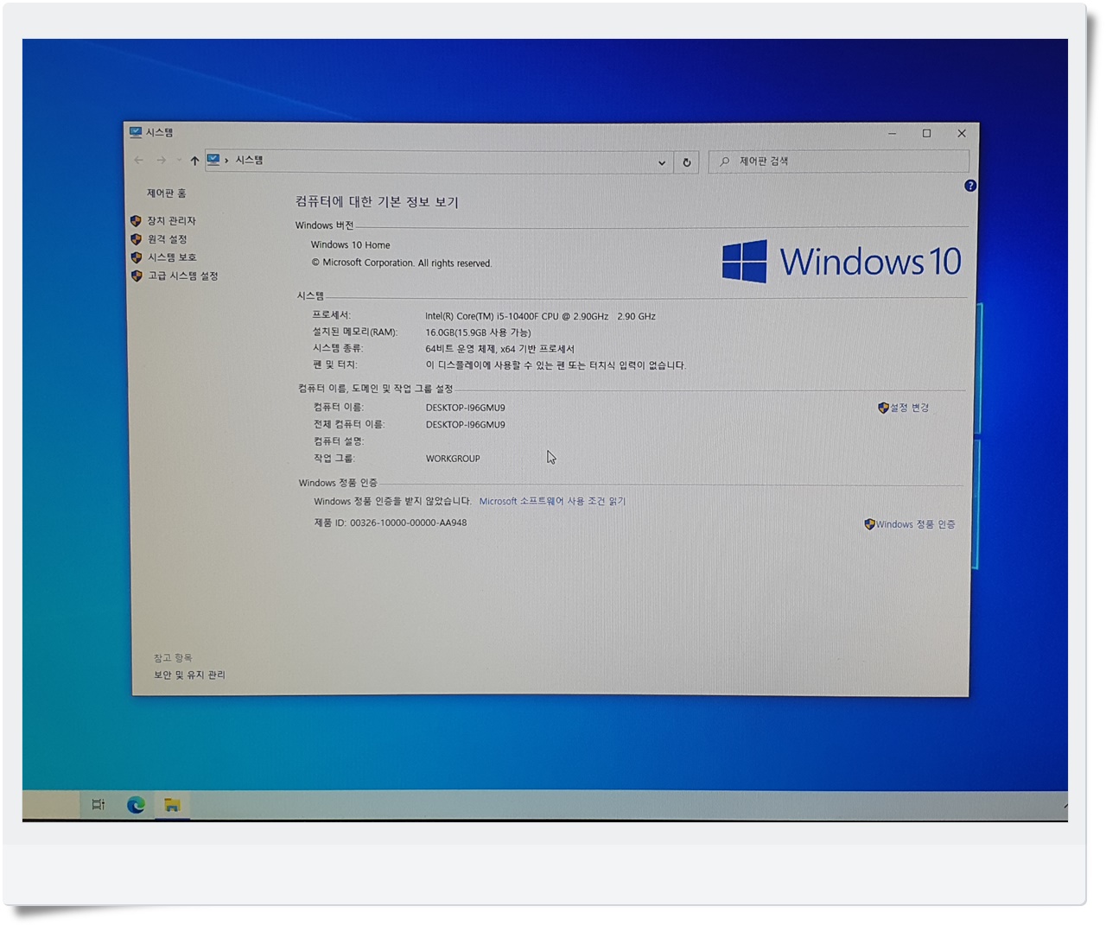Open System Protection (시스템 보호) link
The height and width of the screenshot is (925, 1106).
tap(172, 257)
